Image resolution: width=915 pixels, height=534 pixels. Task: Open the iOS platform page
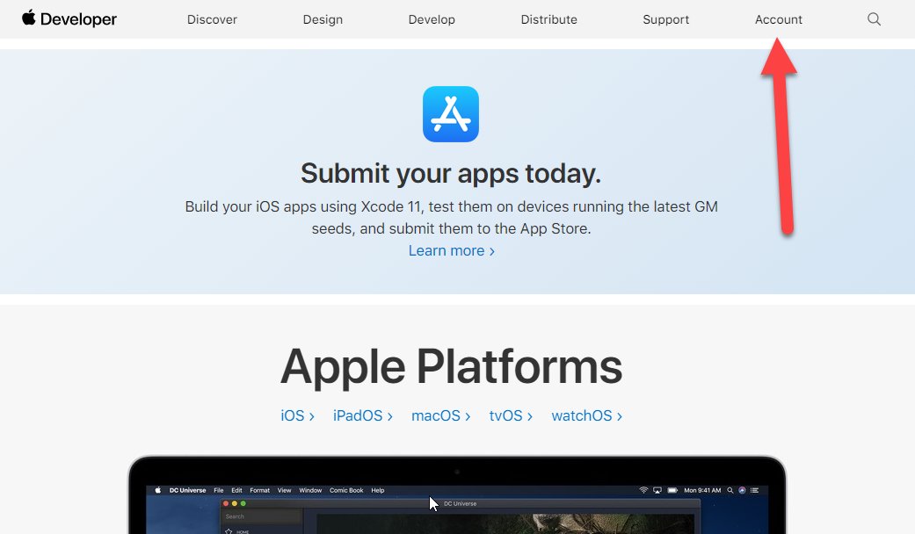(292, 415)
